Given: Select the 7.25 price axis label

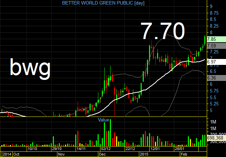Looking at the screenshot, I should (x=214, y=52).
